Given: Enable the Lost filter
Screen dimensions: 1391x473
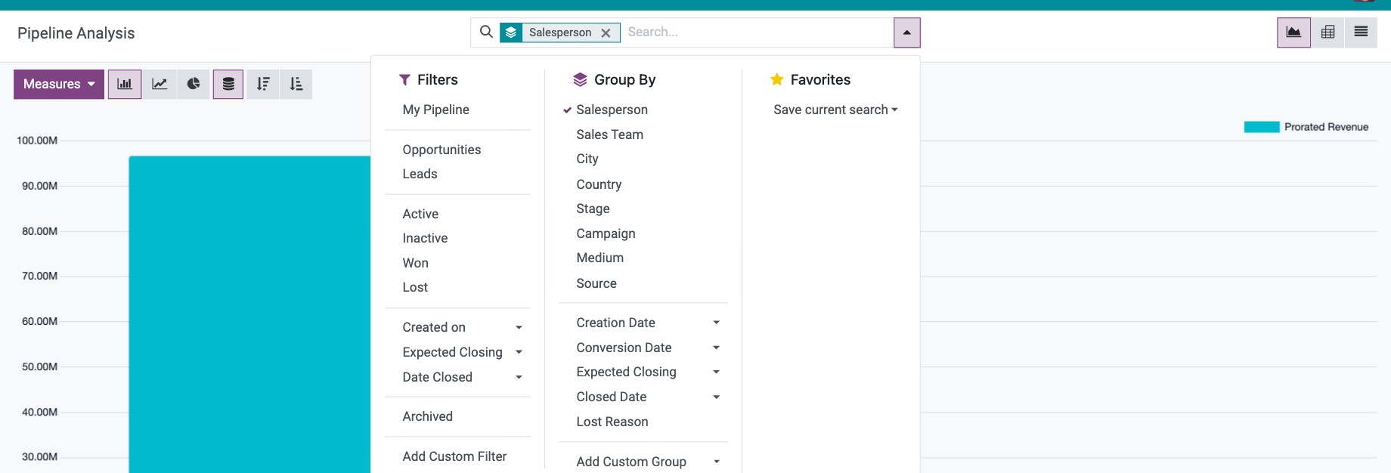Looking at the screenshot, I should 415,287.
